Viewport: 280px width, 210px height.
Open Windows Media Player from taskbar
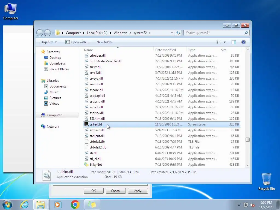(x=58, y=205)
